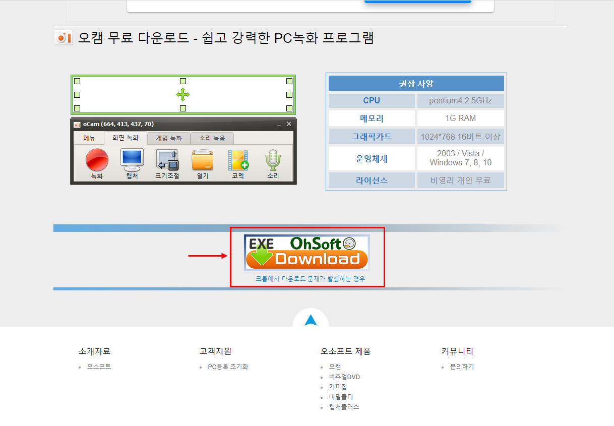This screenshot has height=426, width=614.
Task: Click the green move crosshair icon
Action: (x=182, y=94)
